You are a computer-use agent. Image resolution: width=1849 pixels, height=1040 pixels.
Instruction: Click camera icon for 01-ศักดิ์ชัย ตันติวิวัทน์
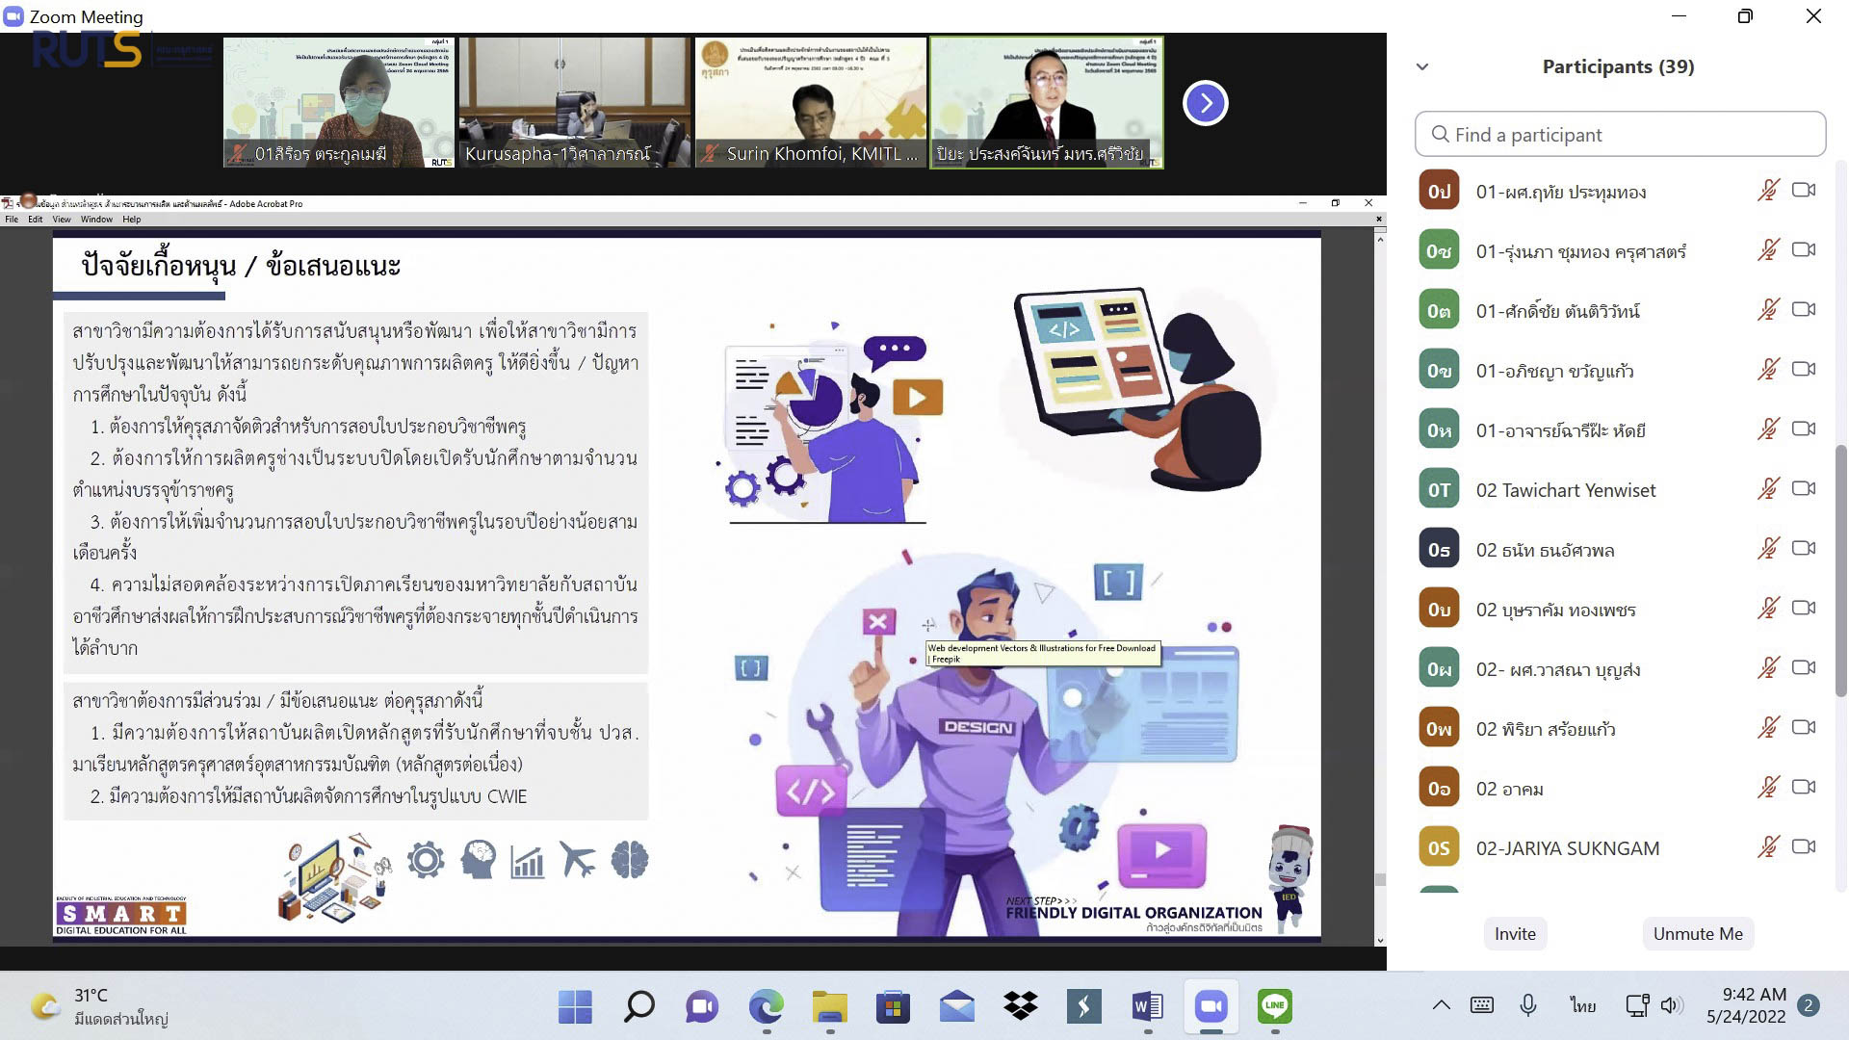point(1804,310)
